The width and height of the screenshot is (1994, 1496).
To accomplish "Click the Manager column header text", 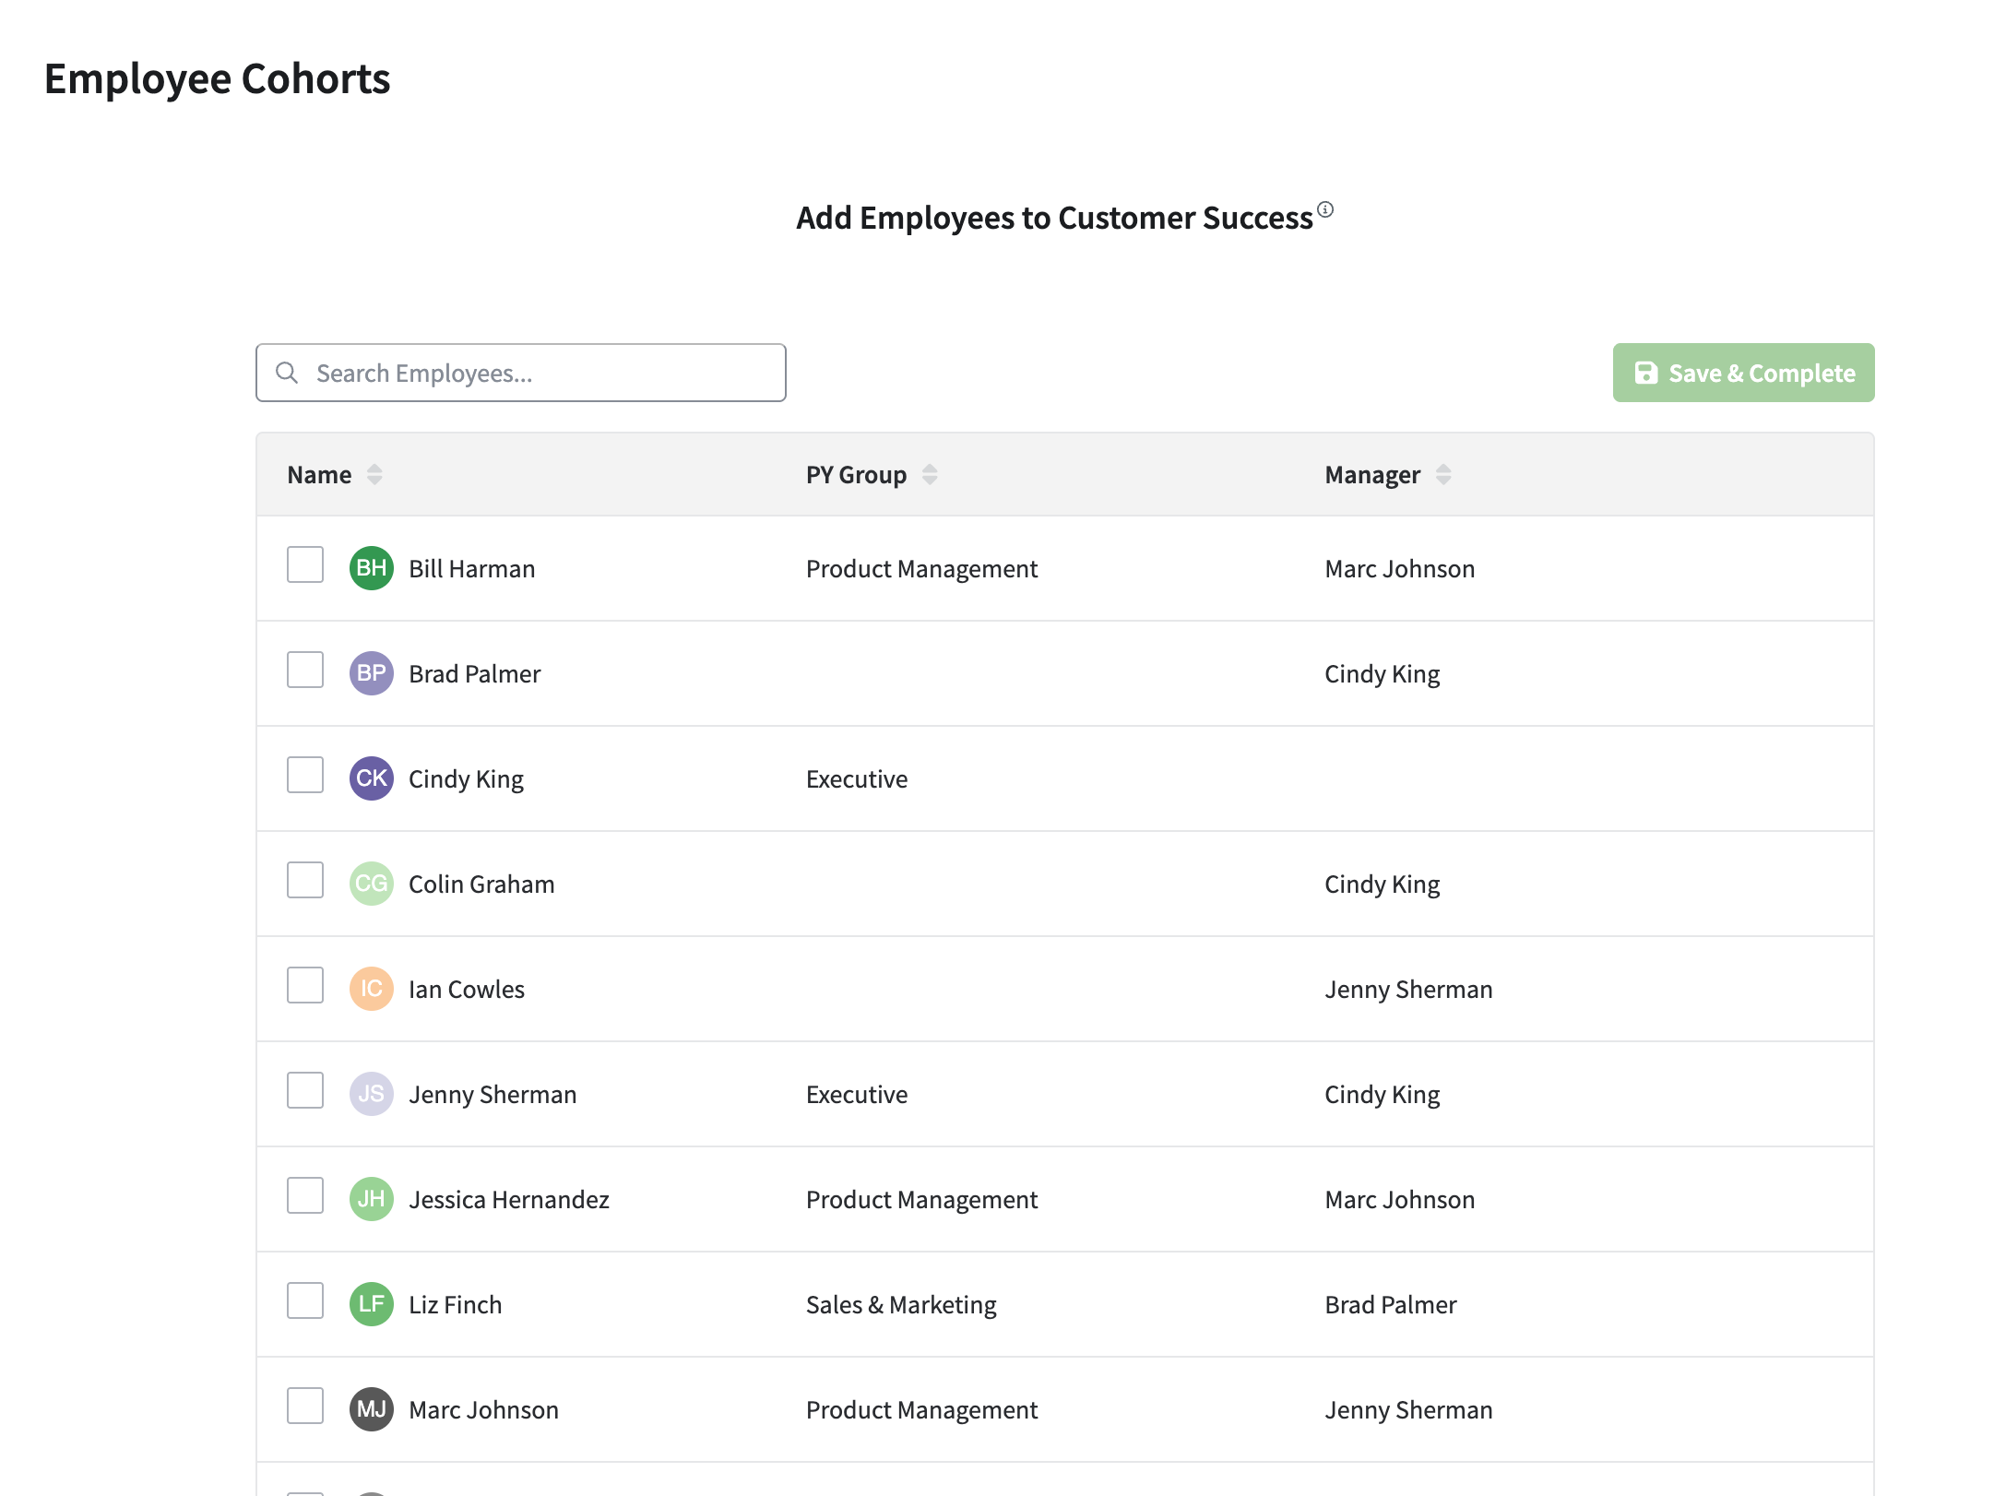I will pos(1371,475).
